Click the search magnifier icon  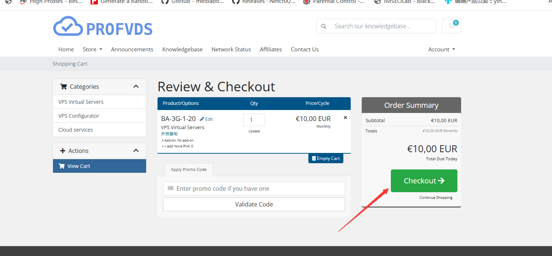(x=324, y=26)
